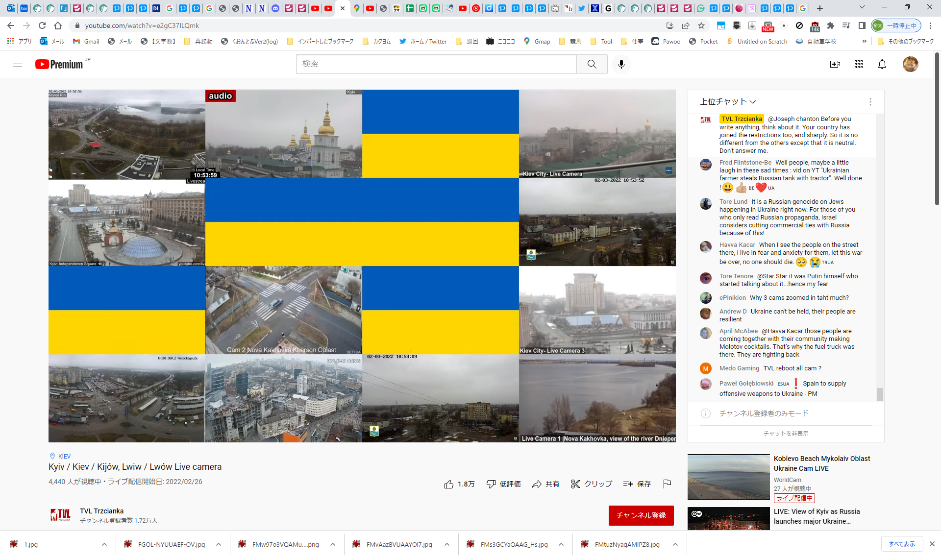The height and width of the screenshot is (558, 941).
Task: Hide chat via チャットを非表示 link
Action: pyautogui.click(x=786, y=434)
